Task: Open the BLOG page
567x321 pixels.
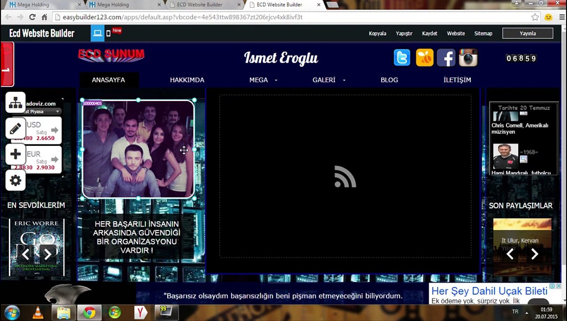Action: [x=389, y=80]
